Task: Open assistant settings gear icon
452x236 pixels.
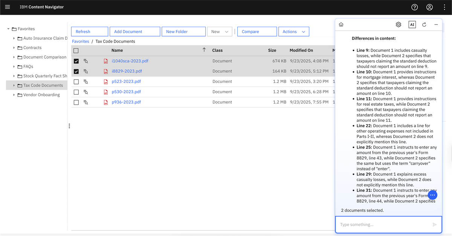Action: pyautogui.click(x=399, y=25)
